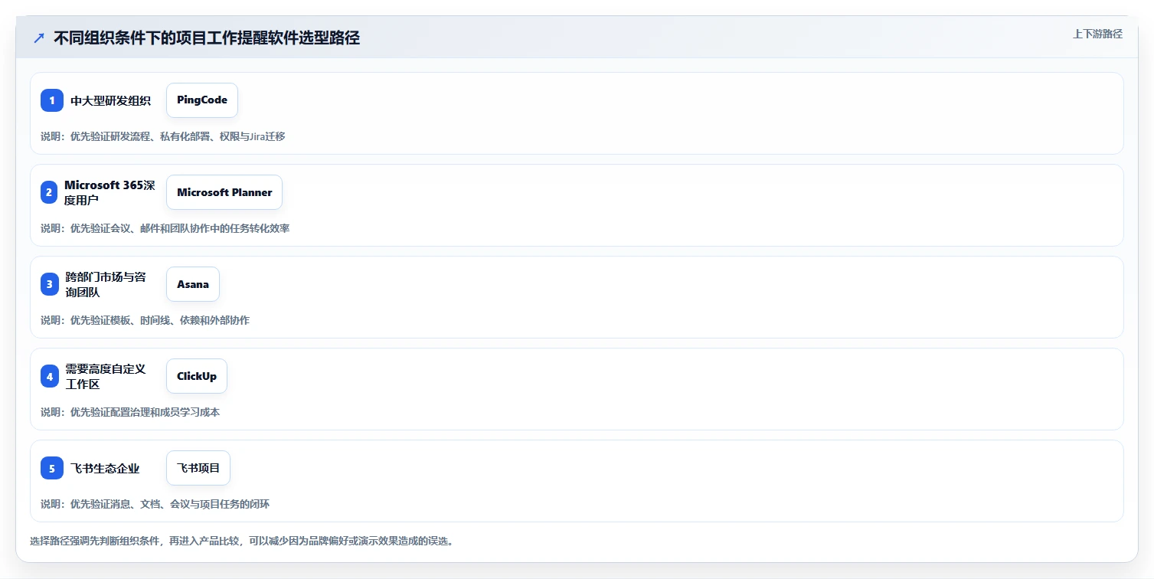
Task: Click the note about 模板、时间线、依赖
Action: coord(145,320)
